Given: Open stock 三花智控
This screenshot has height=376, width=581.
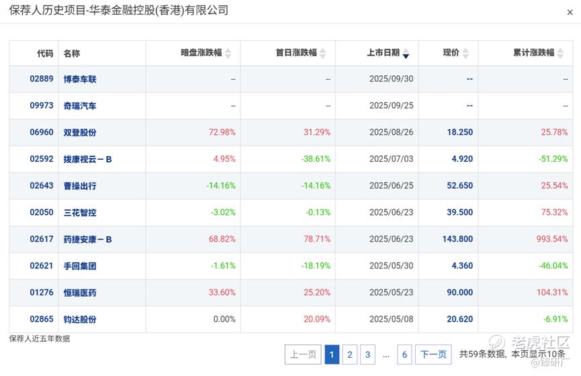Looking at the screenshot, I should pyautogui.click(x=80, y=213).
